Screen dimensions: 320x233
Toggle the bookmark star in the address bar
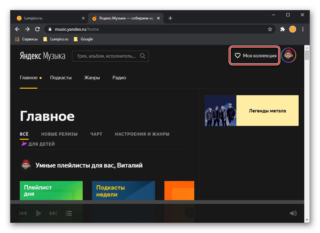click(270, 29)
